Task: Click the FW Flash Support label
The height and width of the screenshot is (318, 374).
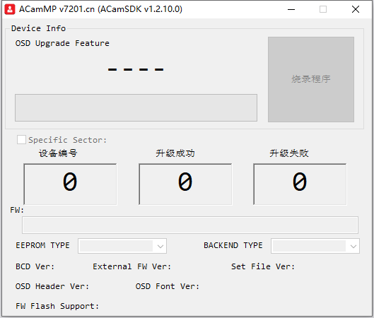Action: 57,306
